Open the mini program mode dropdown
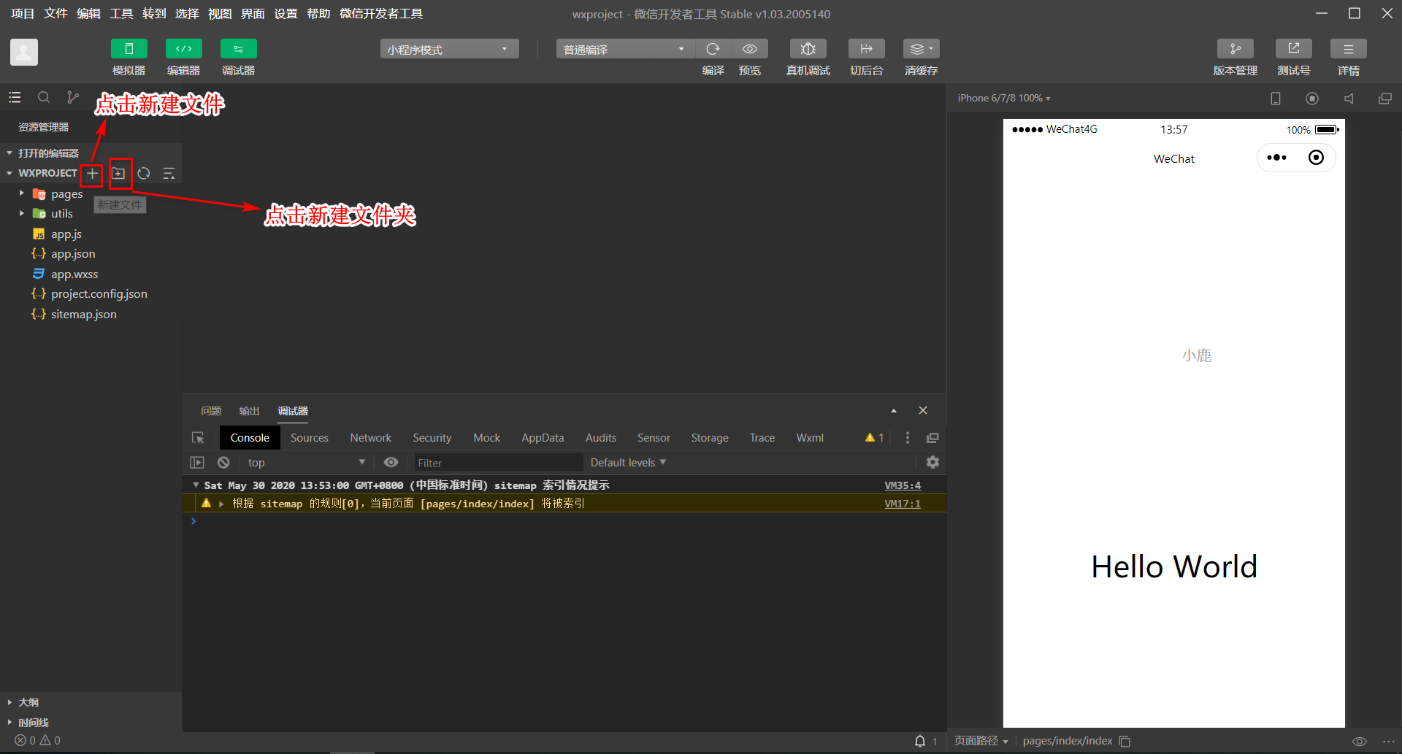The height and width of the screenshot is (754, 1402). click(449, 49)
